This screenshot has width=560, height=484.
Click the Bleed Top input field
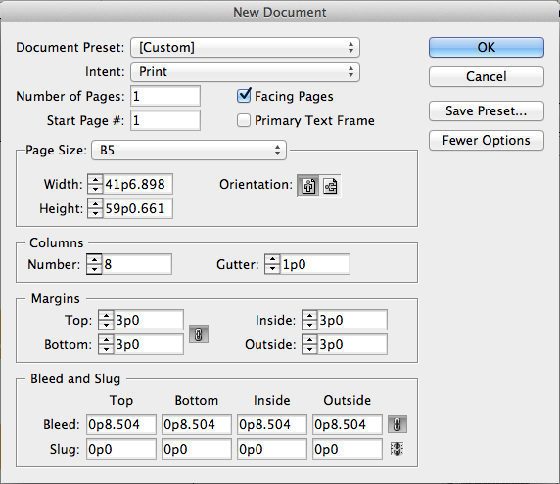click(121, 424)
